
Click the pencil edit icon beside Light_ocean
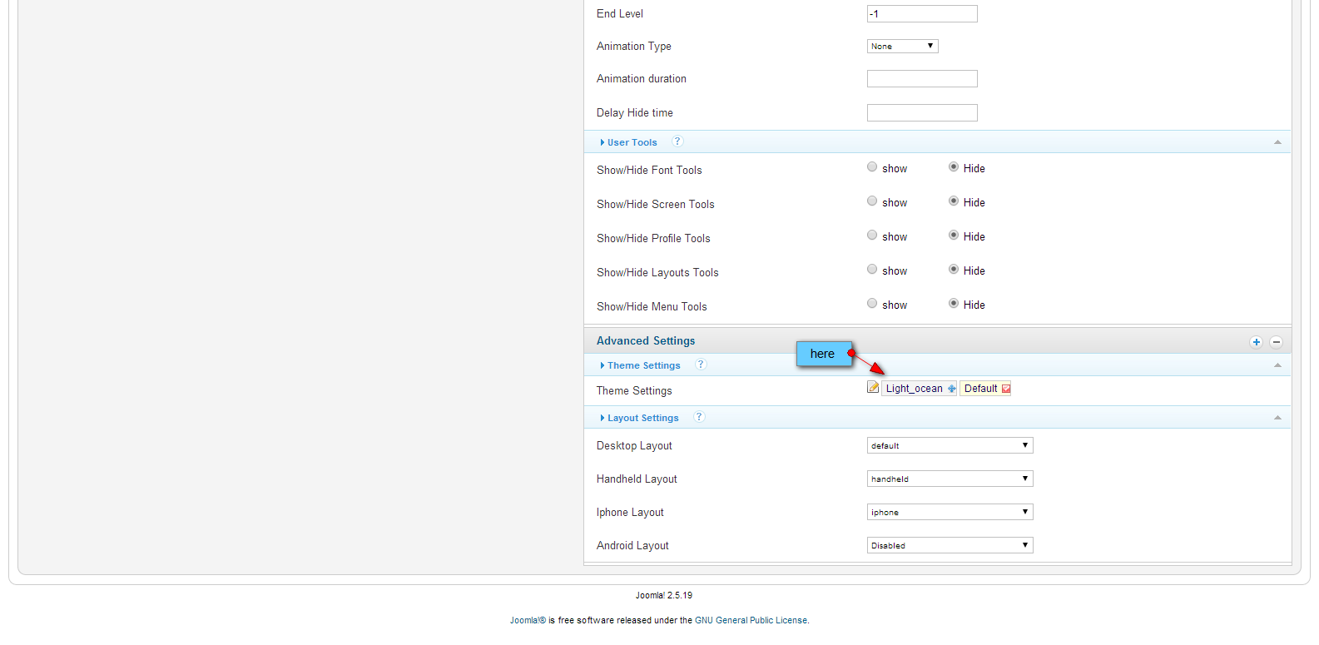tap(873, 387)
